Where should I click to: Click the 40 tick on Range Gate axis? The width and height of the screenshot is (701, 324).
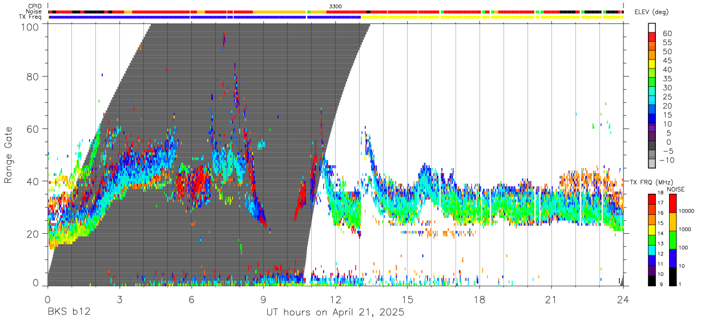click(33, 181)
